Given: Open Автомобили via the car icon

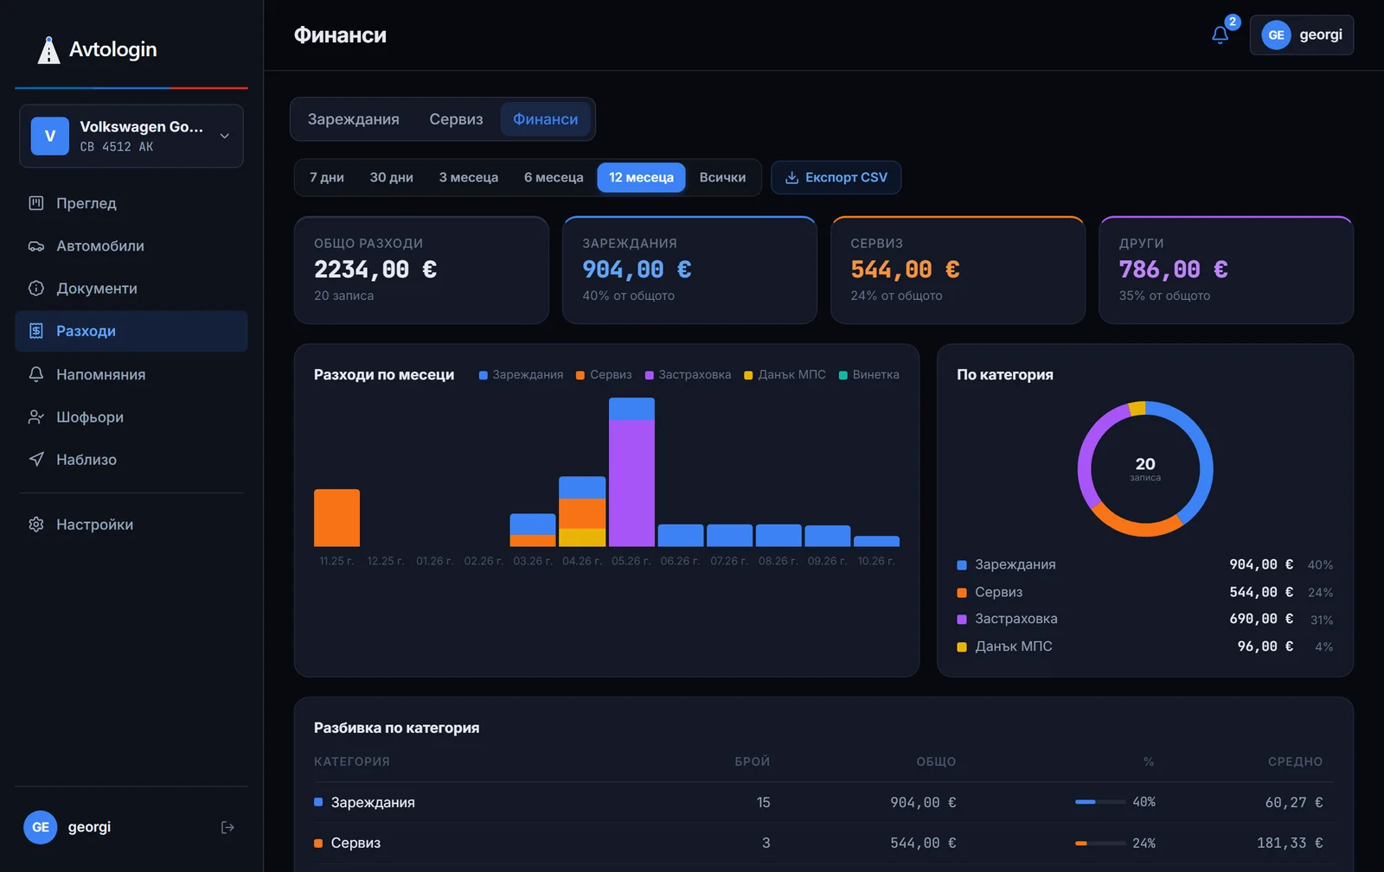Looking at the screenshot, I should (x=36, y=246).
